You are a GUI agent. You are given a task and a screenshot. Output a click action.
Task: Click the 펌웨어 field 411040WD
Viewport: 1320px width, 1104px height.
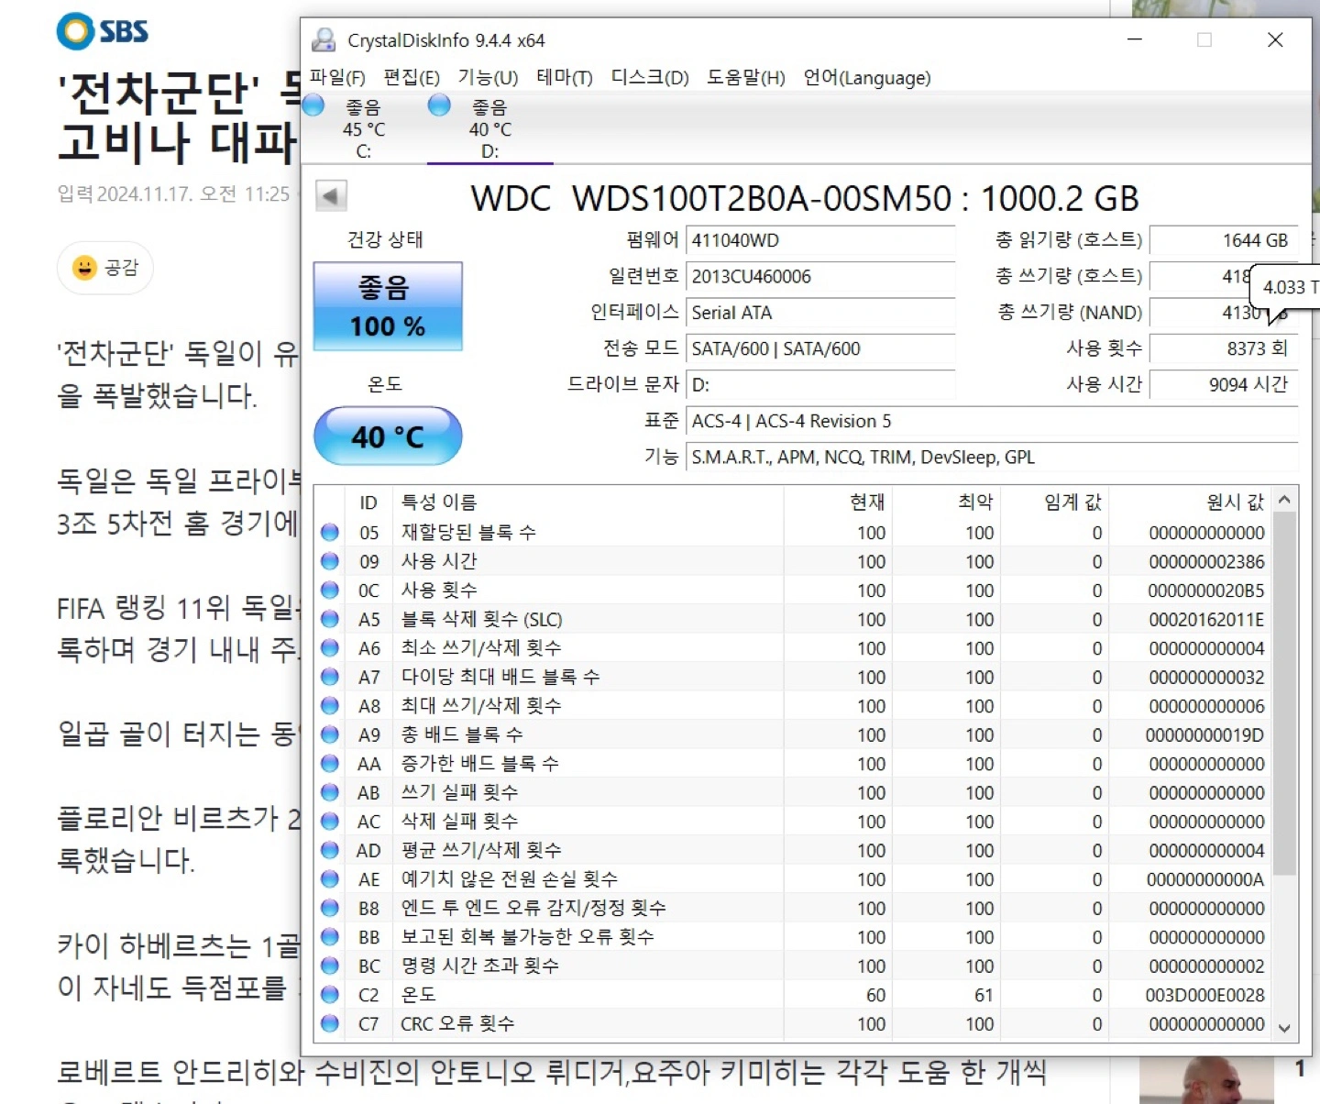[820, 240]
